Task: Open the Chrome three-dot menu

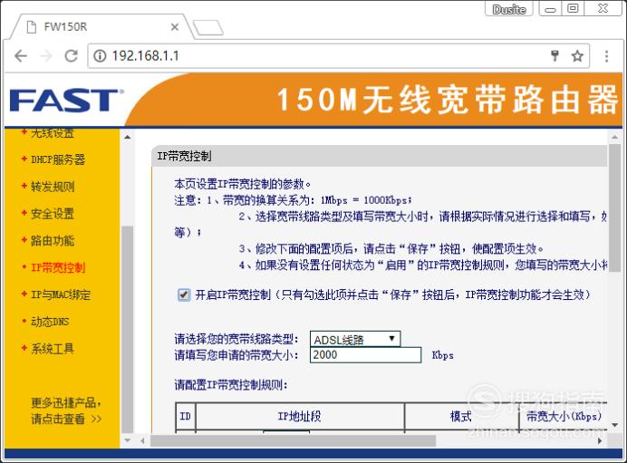Action: coord(606,56)
